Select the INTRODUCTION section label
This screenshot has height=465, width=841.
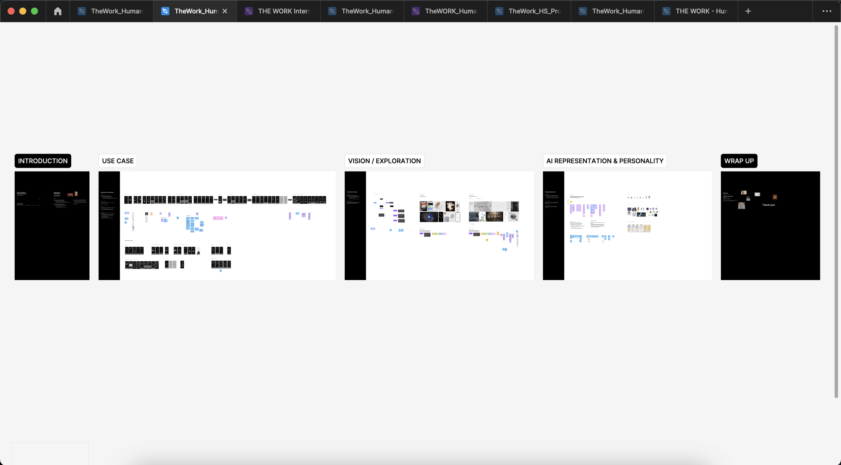click(42, 161)
